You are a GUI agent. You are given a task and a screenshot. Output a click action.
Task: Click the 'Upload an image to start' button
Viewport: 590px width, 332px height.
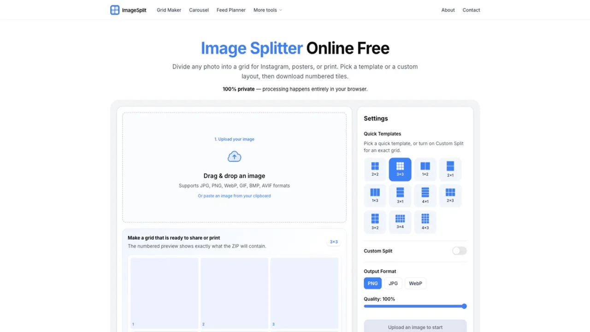[x=415, y=327]
